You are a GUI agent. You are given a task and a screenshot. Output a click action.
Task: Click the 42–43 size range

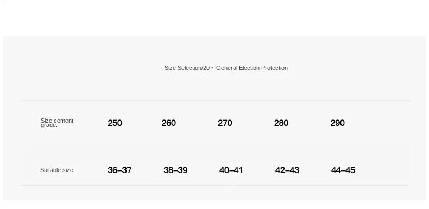point(287,170)
